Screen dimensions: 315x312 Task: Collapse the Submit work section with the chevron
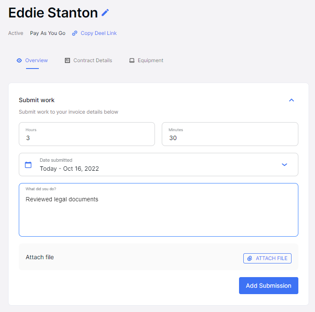pos(292,100)
